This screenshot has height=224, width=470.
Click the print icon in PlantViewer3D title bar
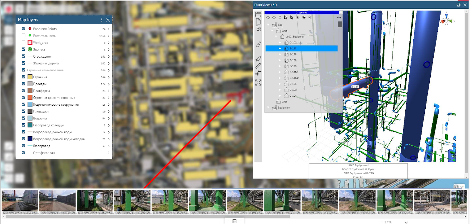458,5
